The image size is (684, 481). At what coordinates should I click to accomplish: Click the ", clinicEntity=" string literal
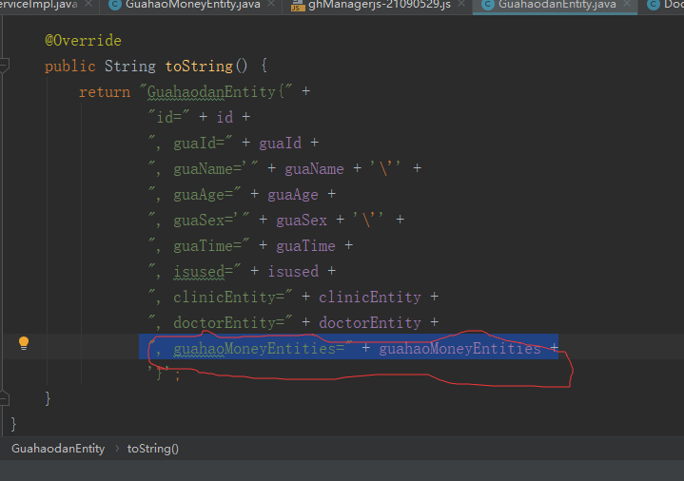tap(221, 298)
